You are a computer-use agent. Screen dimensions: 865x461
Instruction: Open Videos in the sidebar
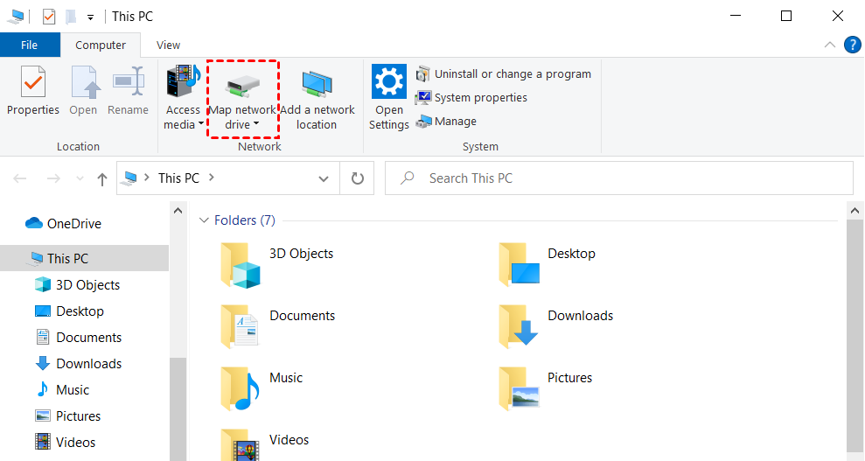(x=65, y=443)
